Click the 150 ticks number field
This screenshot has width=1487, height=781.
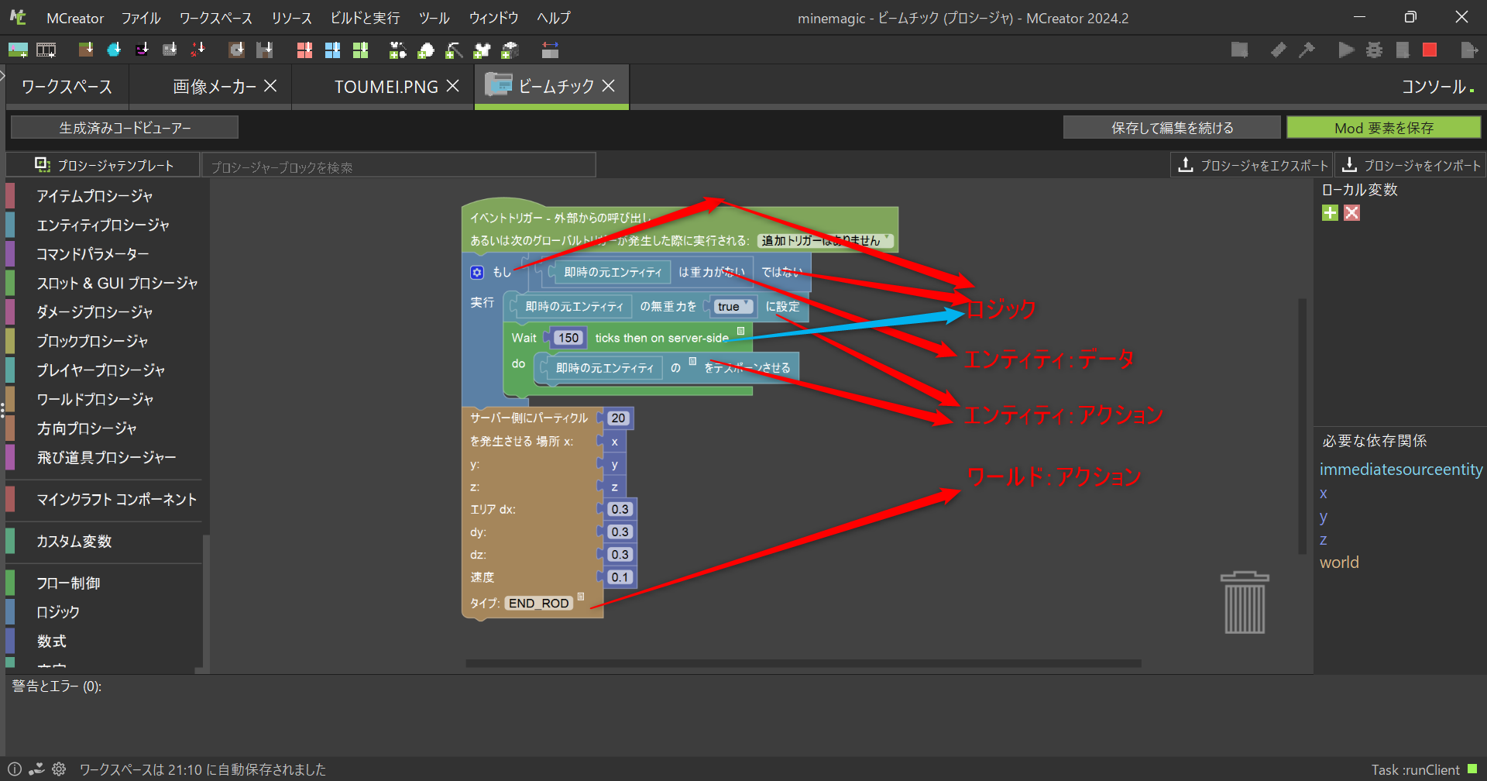coord(568,338)
